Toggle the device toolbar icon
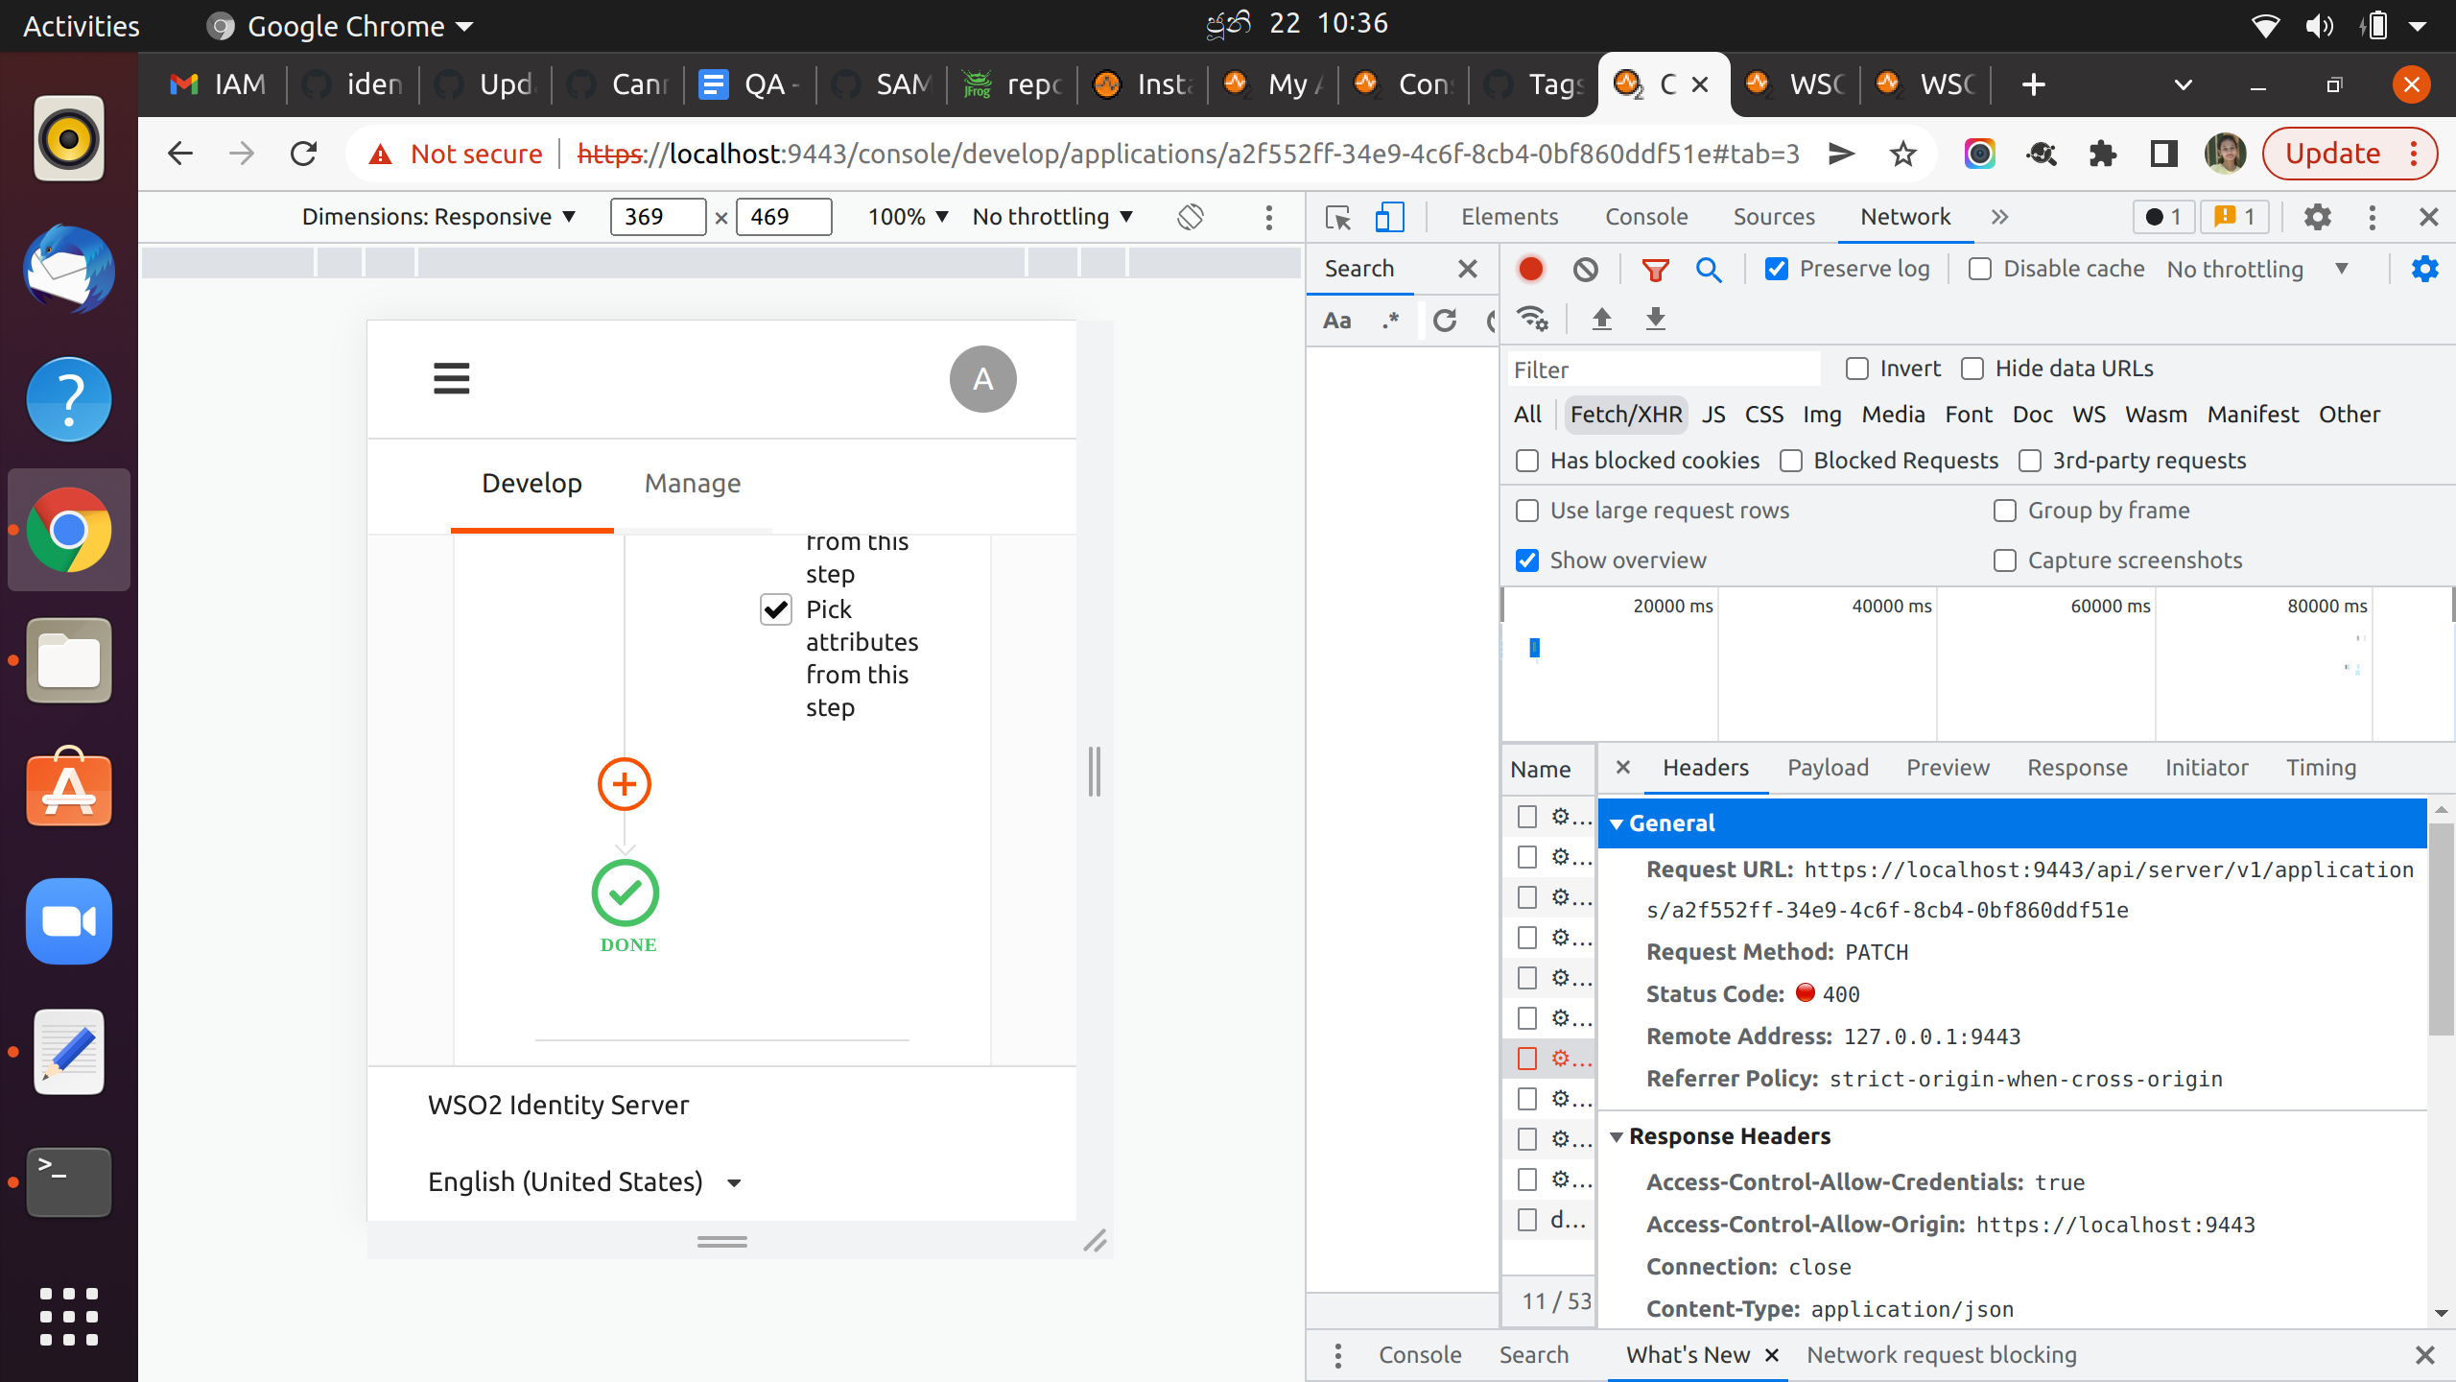 pyautogui.click(x=1388, y=218)
